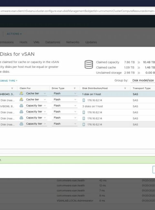Click the 1.46 TB projected cache value
The width and height of the screenshot is (155, 210).
150,68
